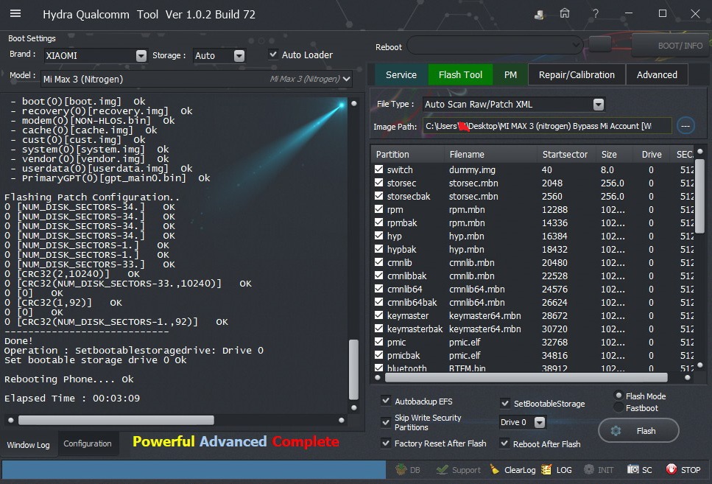The width and height of the screenshot is (712, 484).
Task: Select the Flash Mode radio button
Action: [618, 395]
